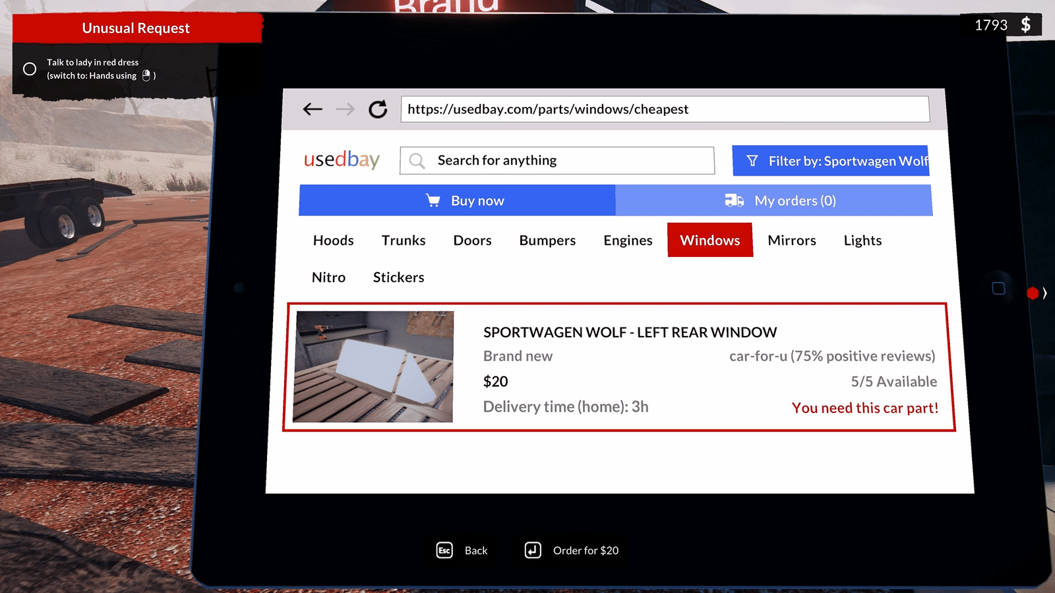This screenshot has width=1055, height=593.
Task: Reload the page with refresh icon
Action: 378,109
